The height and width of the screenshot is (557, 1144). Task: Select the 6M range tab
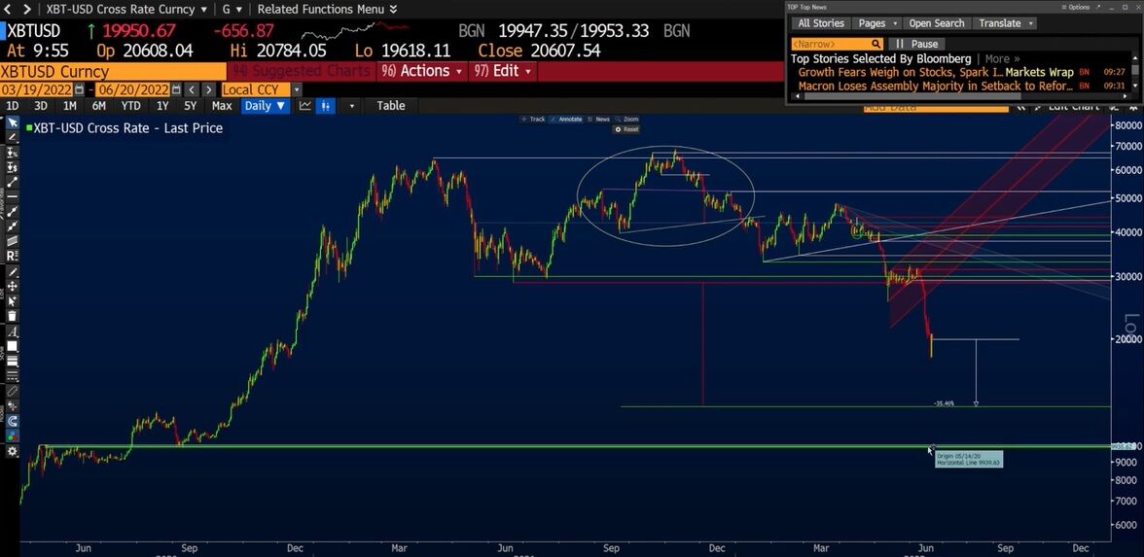tap(98, 106)
